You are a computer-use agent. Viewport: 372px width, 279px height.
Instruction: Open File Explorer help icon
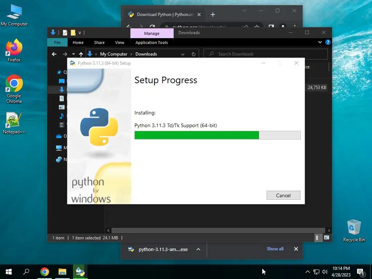coord(328,42)
